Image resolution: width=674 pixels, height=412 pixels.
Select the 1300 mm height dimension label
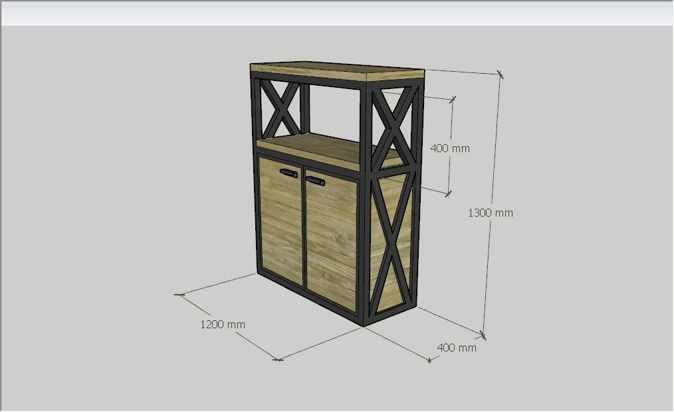[490, 213]
